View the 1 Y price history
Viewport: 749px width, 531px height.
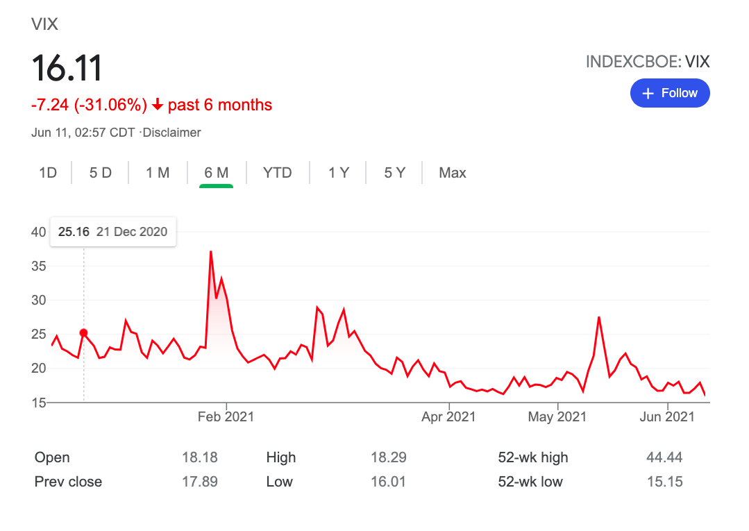[x=339, y=173]
